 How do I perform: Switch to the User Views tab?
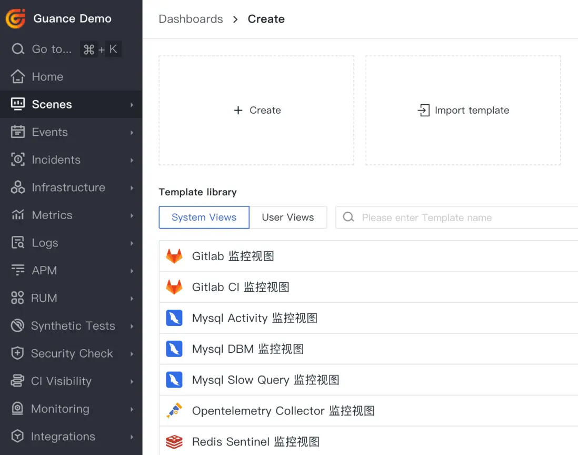pyautogui.click(x=288, y=217)
